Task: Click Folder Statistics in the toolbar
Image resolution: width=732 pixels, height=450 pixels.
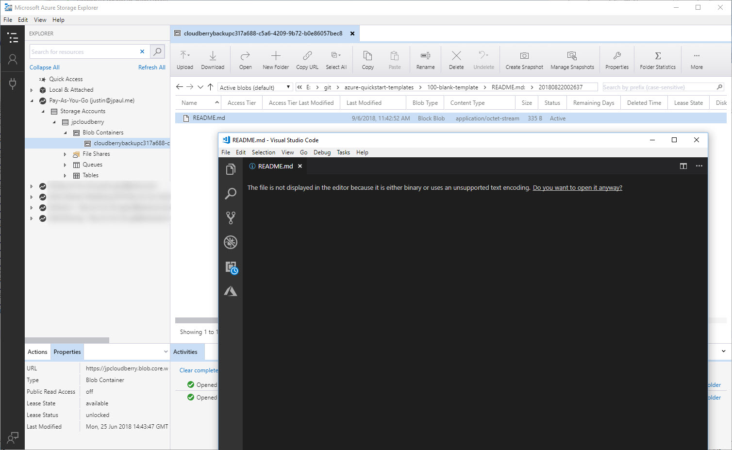Action: 658,60
